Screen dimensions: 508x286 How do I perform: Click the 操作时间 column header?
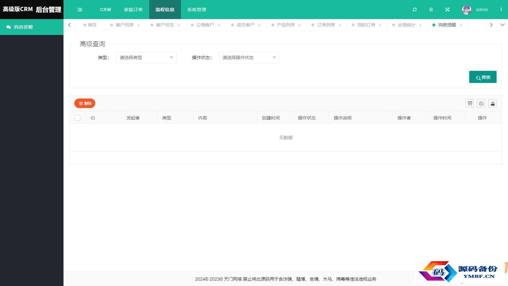[446, 118]
